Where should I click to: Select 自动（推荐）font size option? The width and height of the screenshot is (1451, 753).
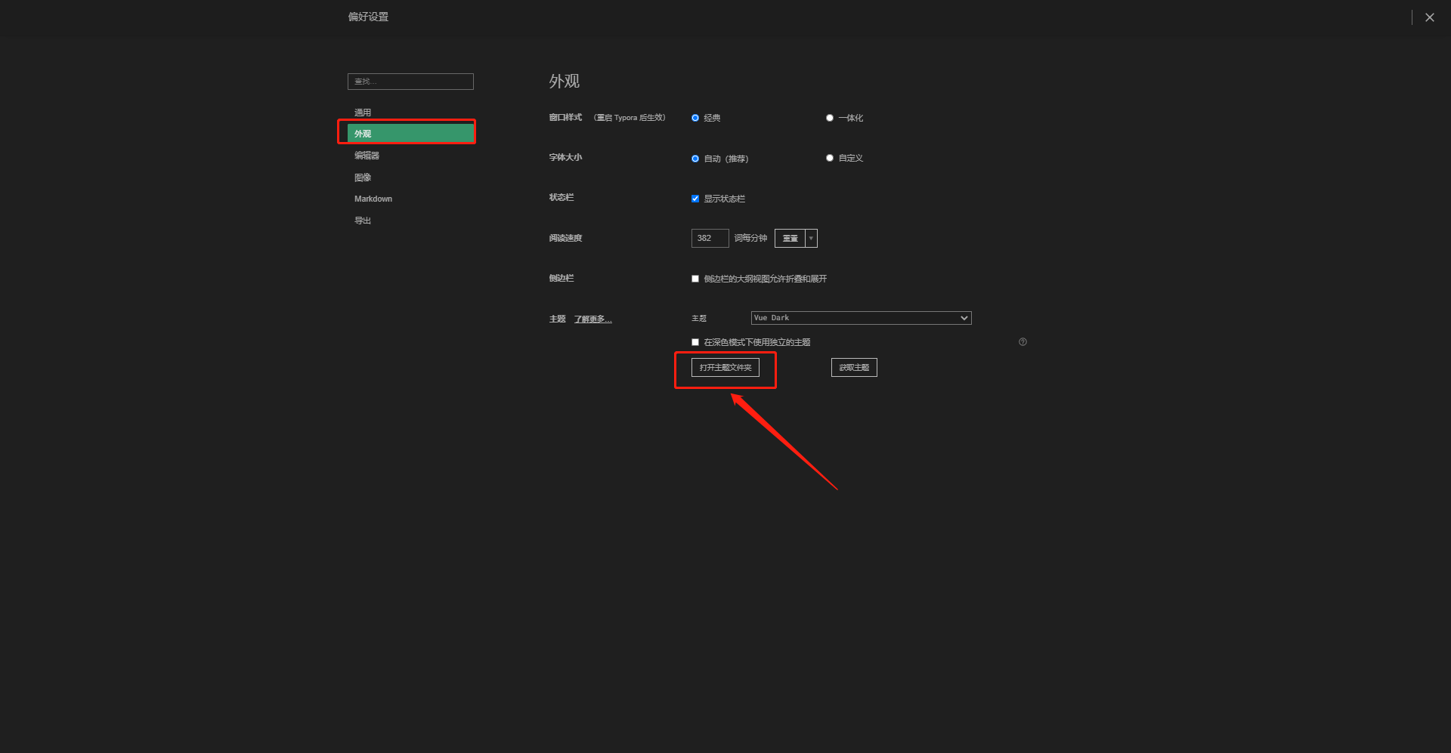point(695,159)
